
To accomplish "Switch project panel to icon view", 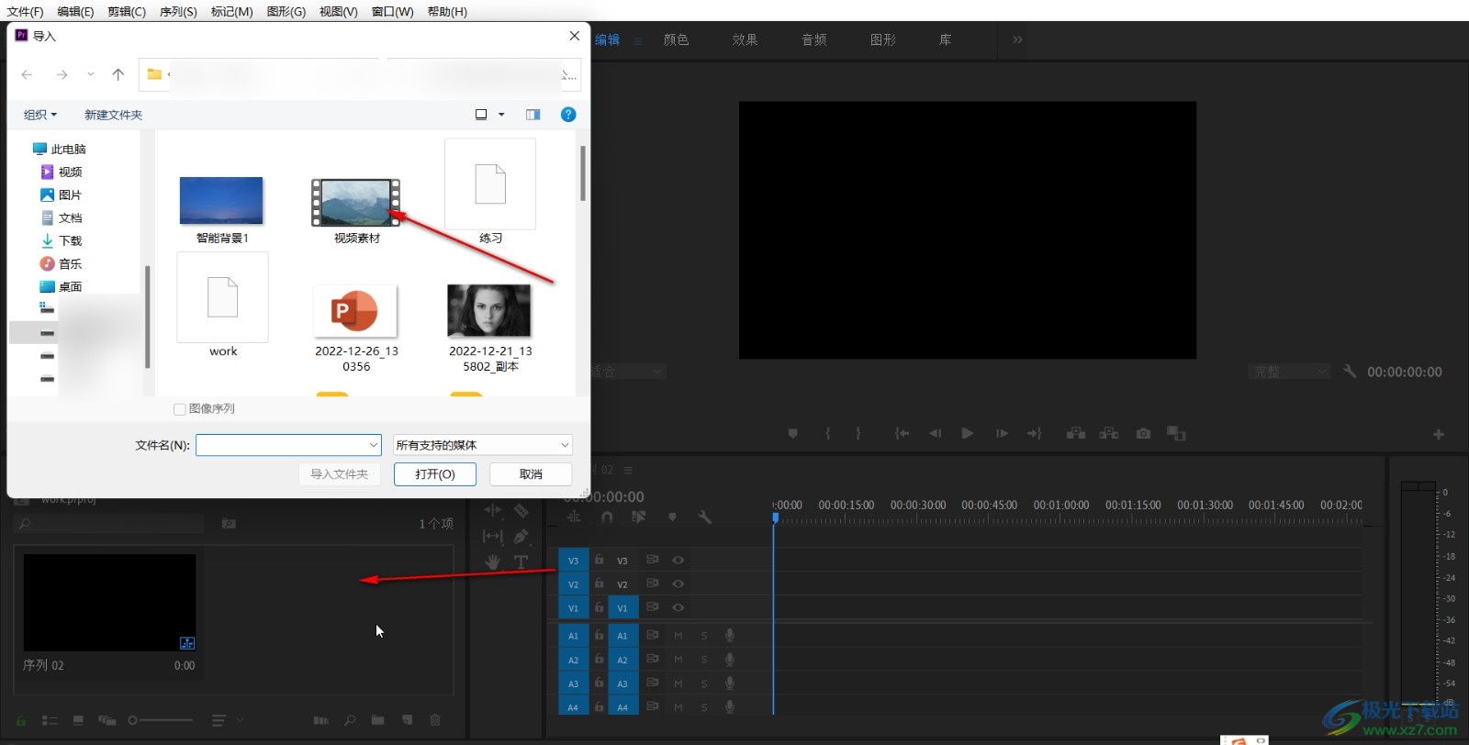I will pyautogui.click(x=78, y=720).
